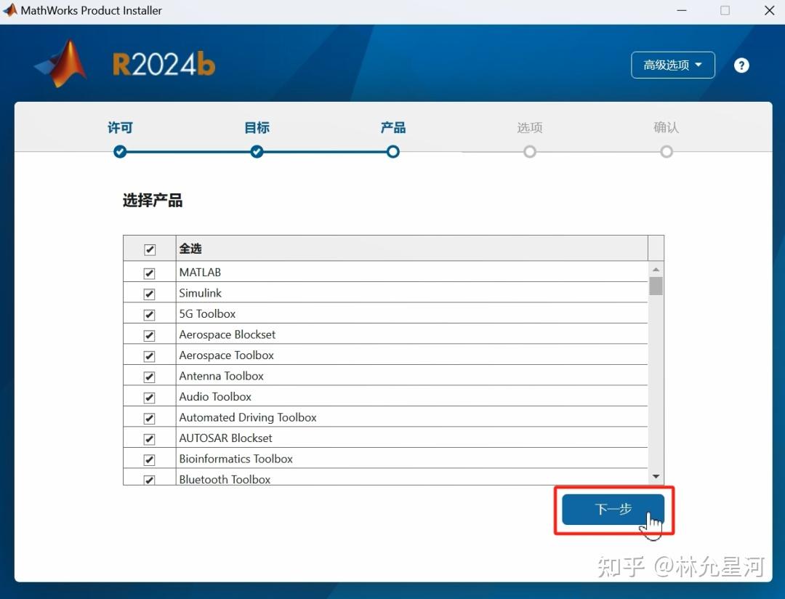Click the 下一步 button
The width and height of the screenshot is (785, 599).
point(612,510)
